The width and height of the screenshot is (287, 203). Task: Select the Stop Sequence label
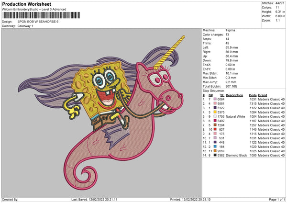pos(213,90)
